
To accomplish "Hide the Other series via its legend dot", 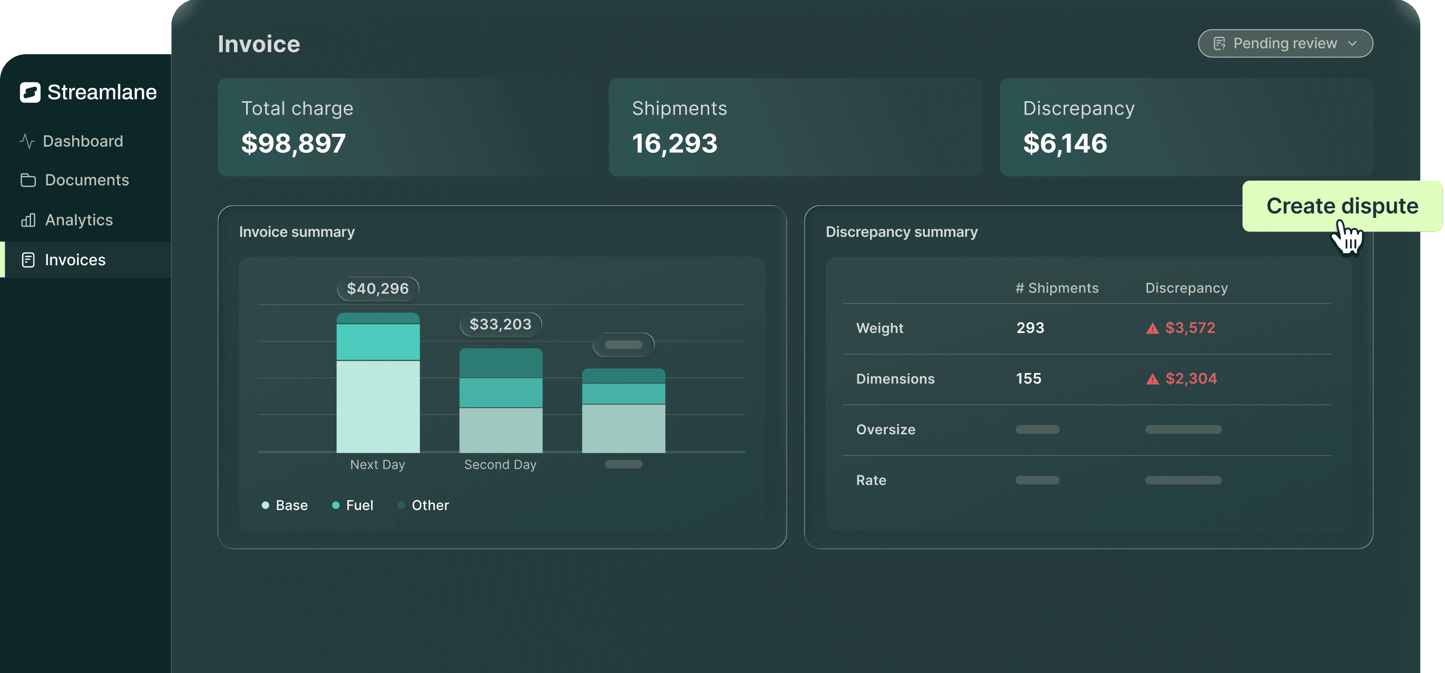I will [x=401, y=505].
